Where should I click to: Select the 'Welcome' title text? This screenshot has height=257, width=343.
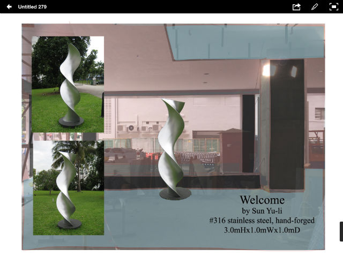point(262,200)
